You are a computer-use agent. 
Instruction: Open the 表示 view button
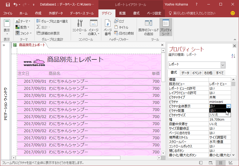pyautogui.click(x=7, y=27)
